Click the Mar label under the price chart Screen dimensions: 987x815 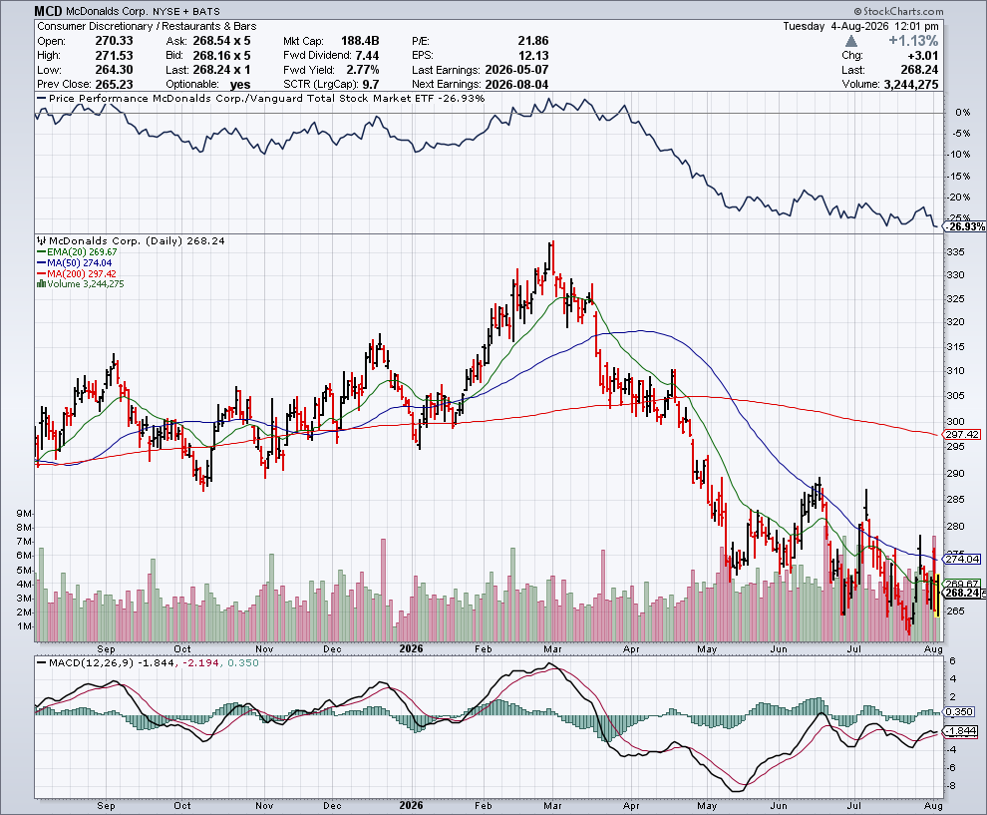coord(552,649)
